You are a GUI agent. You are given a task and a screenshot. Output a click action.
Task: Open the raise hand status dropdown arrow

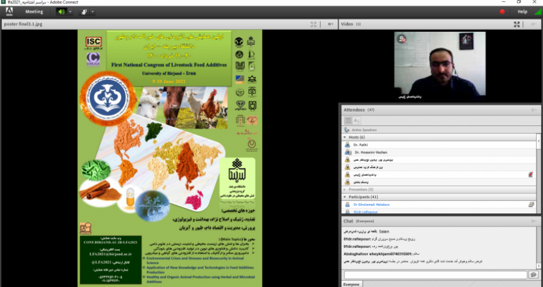tap(92, 11)
